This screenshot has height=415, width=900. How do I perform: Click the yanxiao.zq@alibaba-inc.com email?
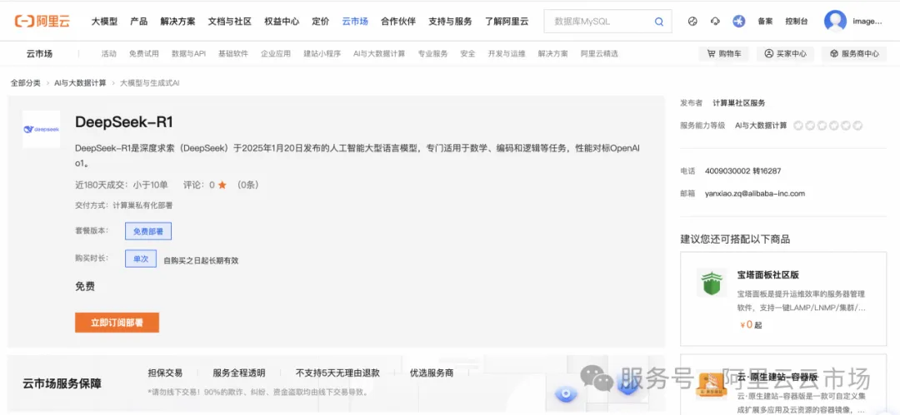(755, 194)
